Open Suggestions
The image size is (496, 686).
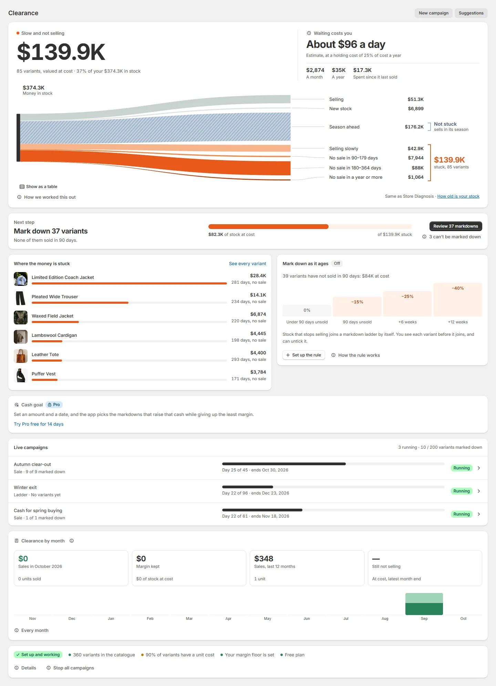tap(471, 13)
